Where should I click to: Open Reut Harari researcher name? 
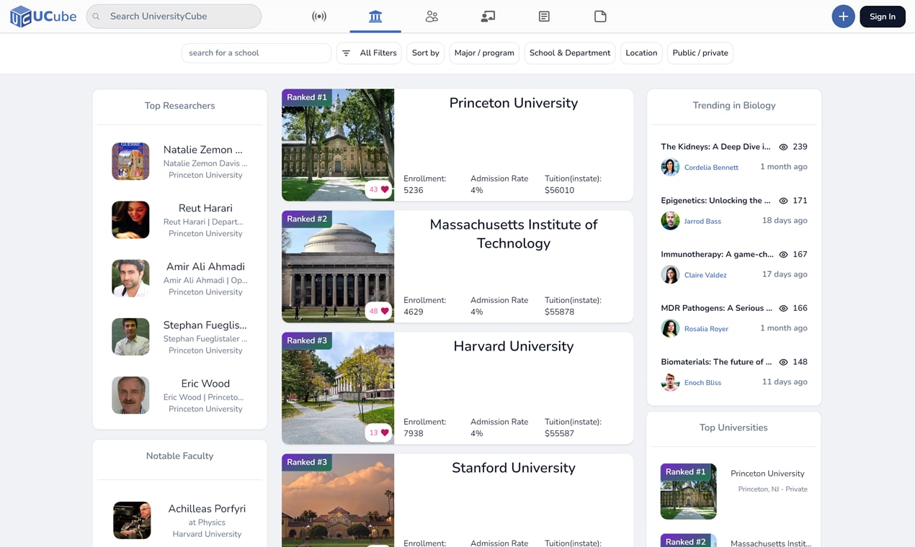pyautogui.click(x=205, y=208)
